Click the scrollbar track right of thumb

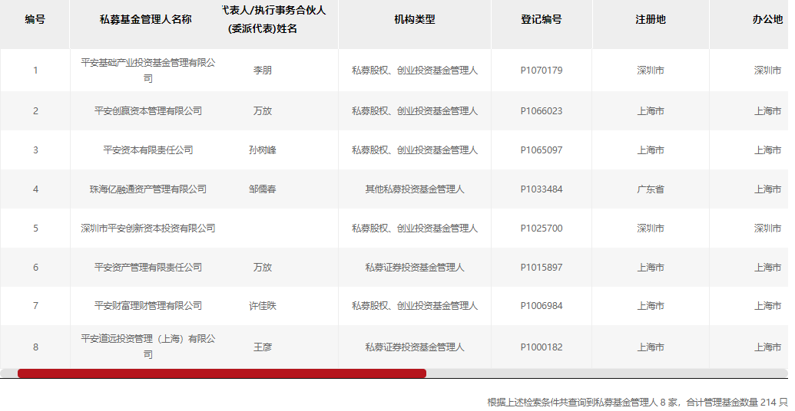pos(607,373)
